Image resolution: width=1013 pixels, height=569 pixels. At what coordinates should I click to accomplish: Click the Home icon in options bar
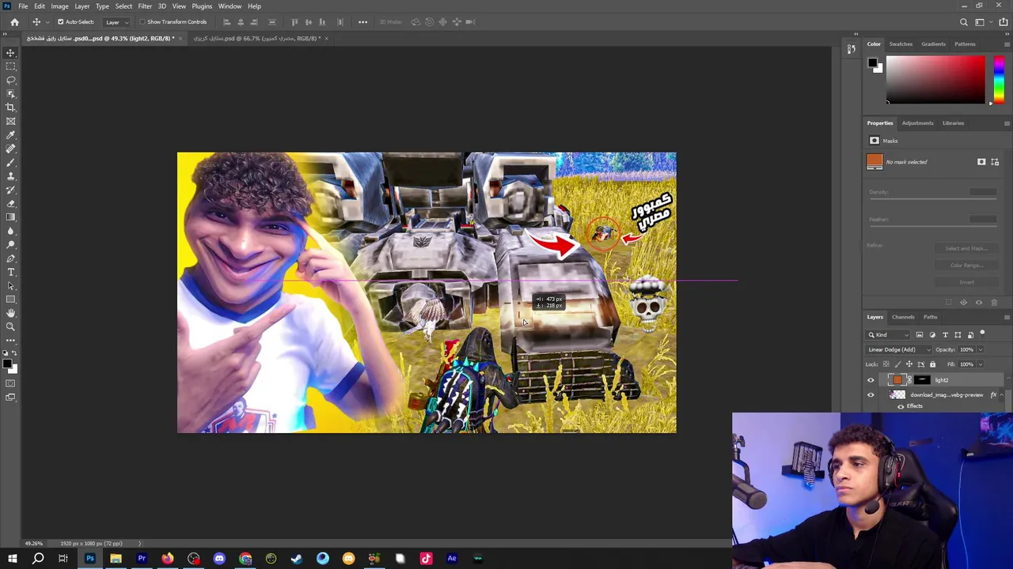coord(14,22)
